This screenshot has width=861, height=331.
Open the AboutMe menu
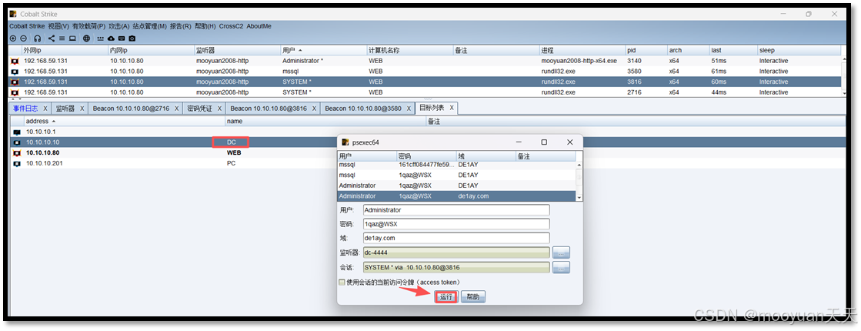(x=259, y=26)
